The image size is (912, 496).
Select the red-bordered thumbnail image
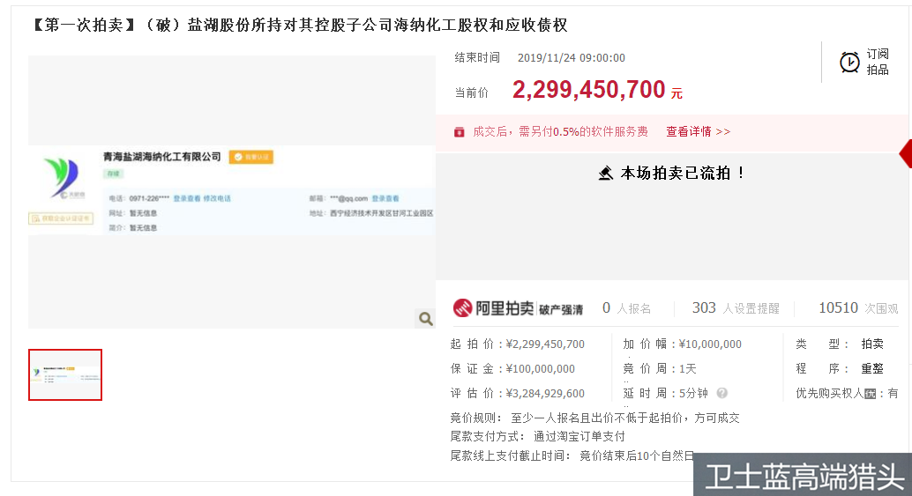65,374
